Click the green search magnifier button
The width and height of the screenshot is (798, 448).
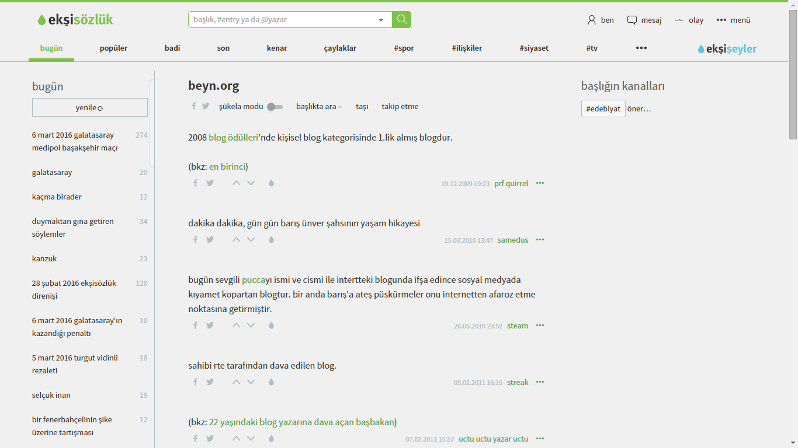tap(401, 20)
